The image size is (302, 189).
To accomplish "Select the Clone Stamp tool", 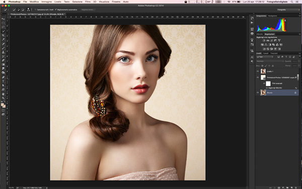I will click(x=4, y=52).
